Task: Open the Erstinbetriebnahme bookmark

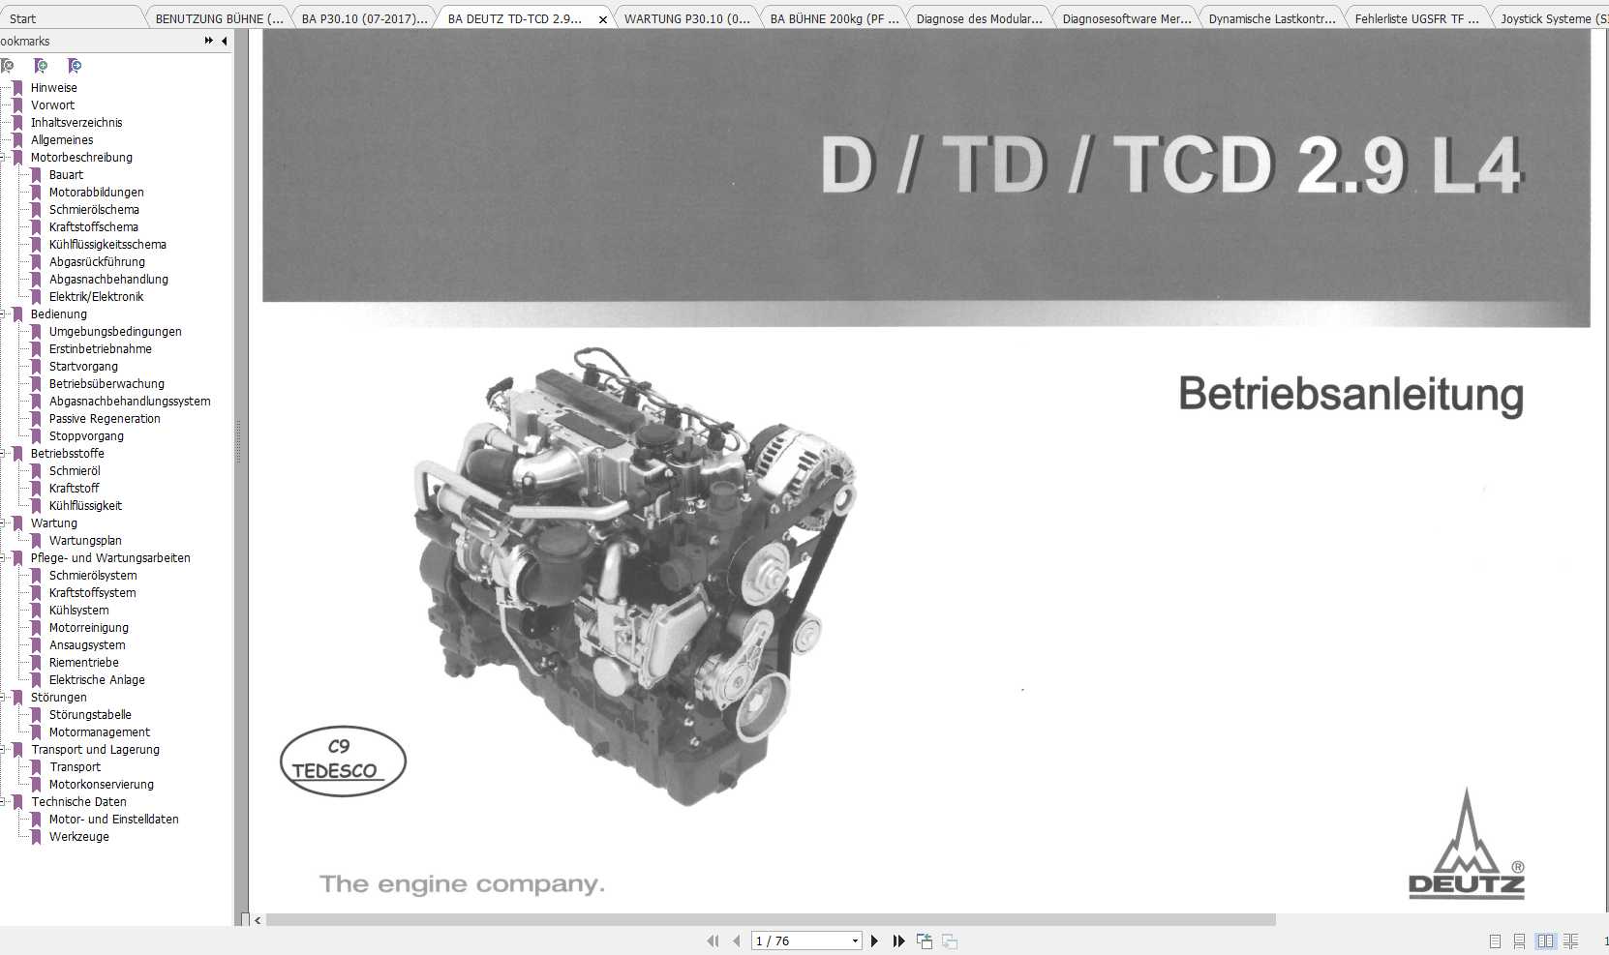Action: (x=101, y=348)
